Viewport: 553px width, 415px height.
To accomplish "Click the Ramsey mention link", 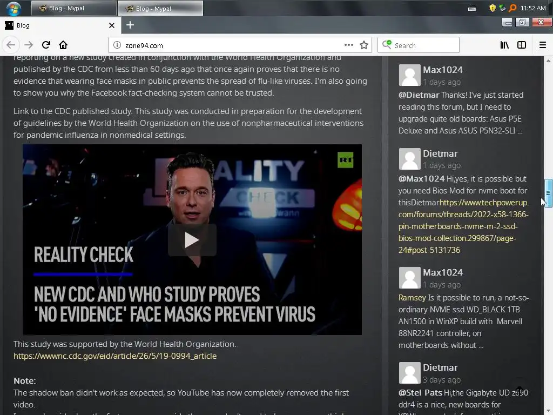I will point(412,298).
